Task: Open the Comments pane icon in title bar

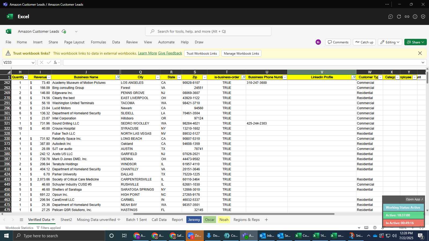Action: [x=391, y=17]
